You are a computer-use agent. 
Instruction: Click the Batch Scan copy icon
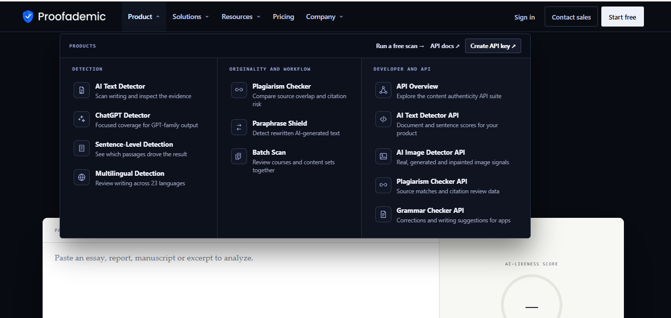[x=239, y=156]
